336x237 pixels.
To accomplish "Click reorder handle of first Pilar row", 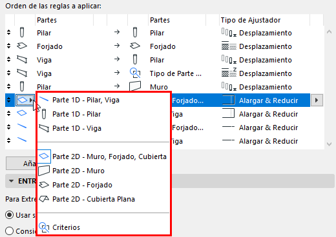I will [8, 32].
